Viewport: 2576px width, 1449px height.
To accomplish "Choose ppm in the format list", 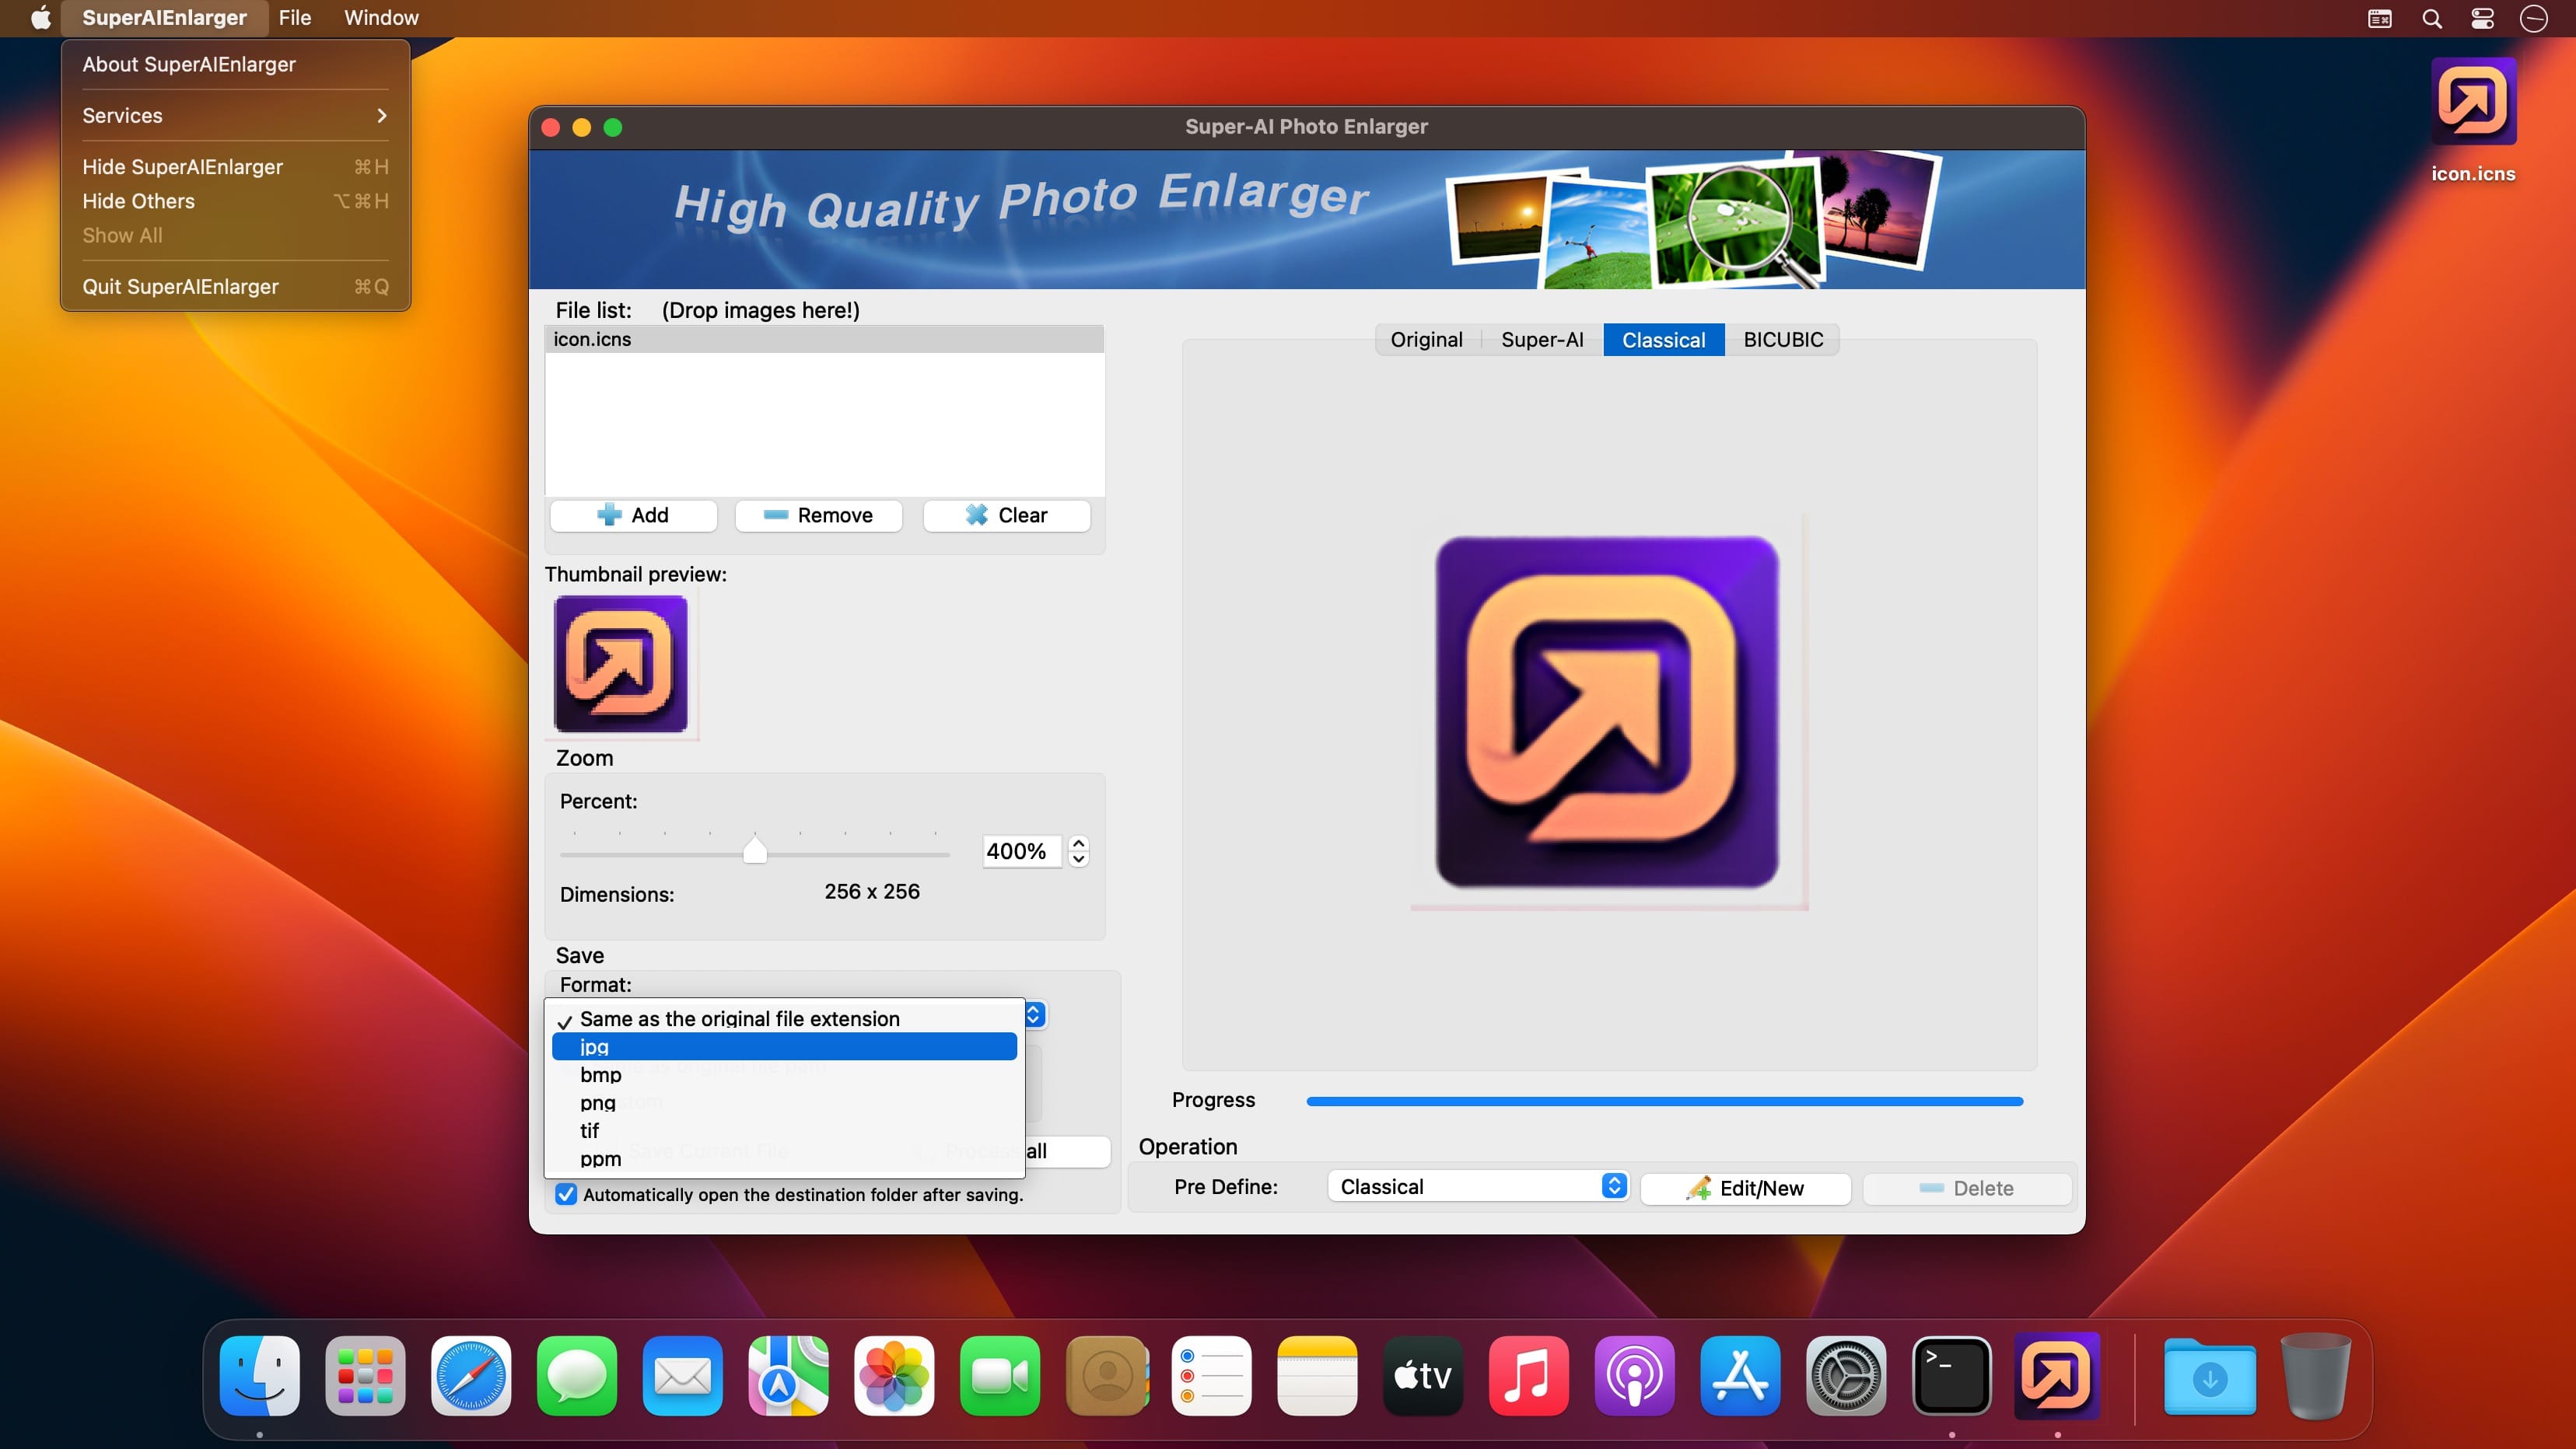I will tap(784, 1158).
